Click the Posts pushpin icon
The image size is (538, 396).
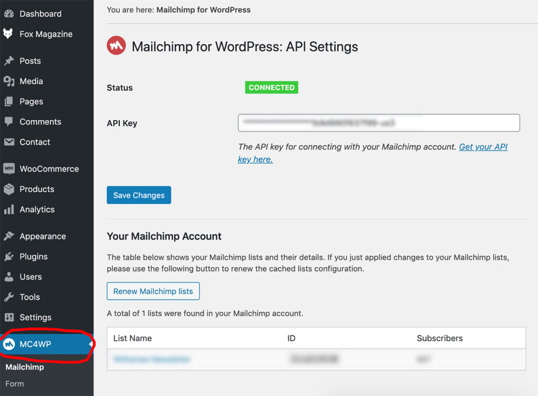pyautogui.click(x=9, y=61)
